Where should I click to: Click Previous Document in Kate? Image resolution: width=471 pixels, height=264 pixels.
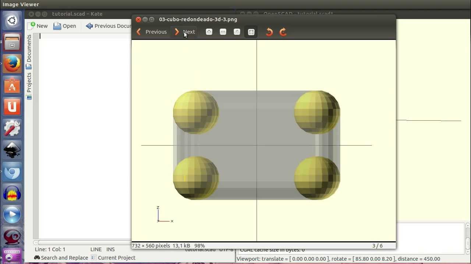pyautogui.click(x=108, y=26)
